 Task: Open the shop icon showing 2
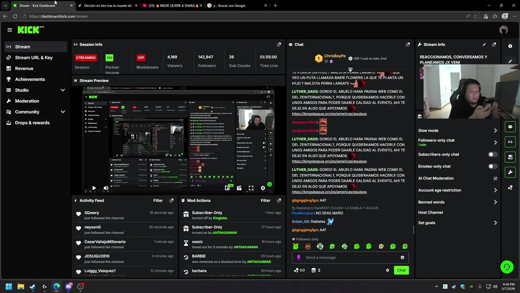tap(316, 270)
